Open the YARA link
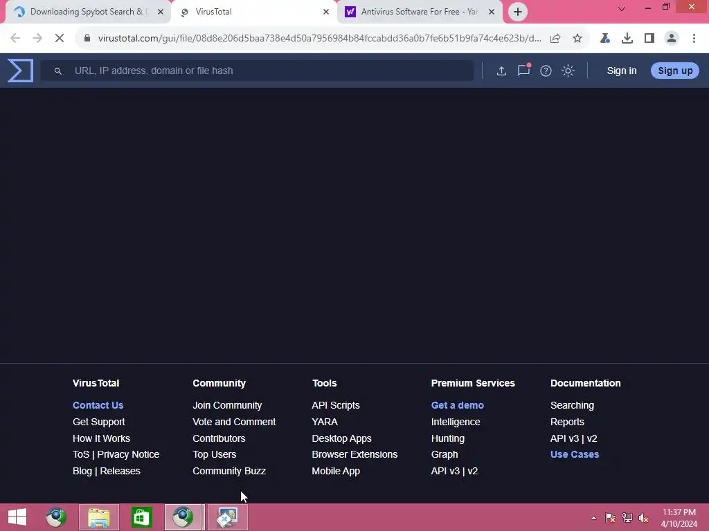This screenshot has width=709, height=531. (325, 422)
